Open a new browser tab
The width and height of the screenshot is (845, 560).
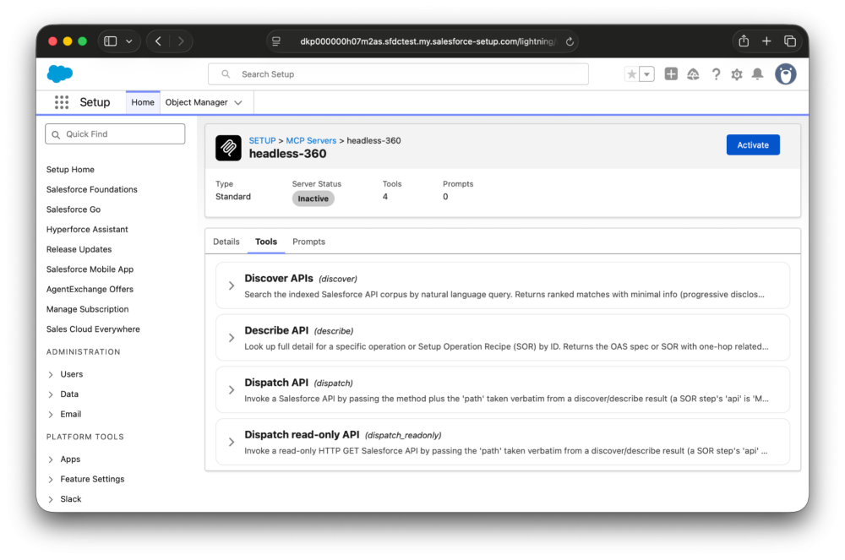[x=766, y=41]
